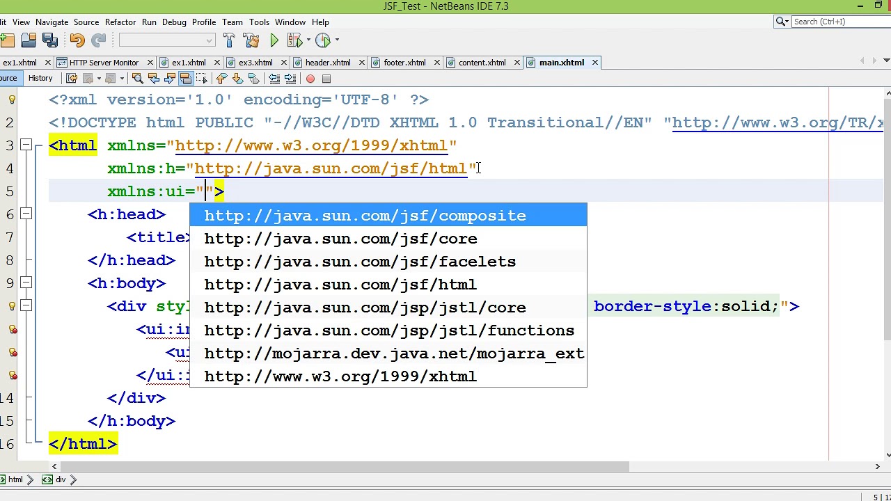This screenshot has width=891, height=501.
Task: Pick the mojarra_ext namespace suggestion
Action: [x=388, y=353]
